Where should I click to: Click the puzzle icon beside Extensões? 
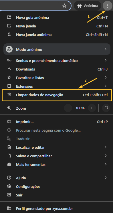[9, 86]
